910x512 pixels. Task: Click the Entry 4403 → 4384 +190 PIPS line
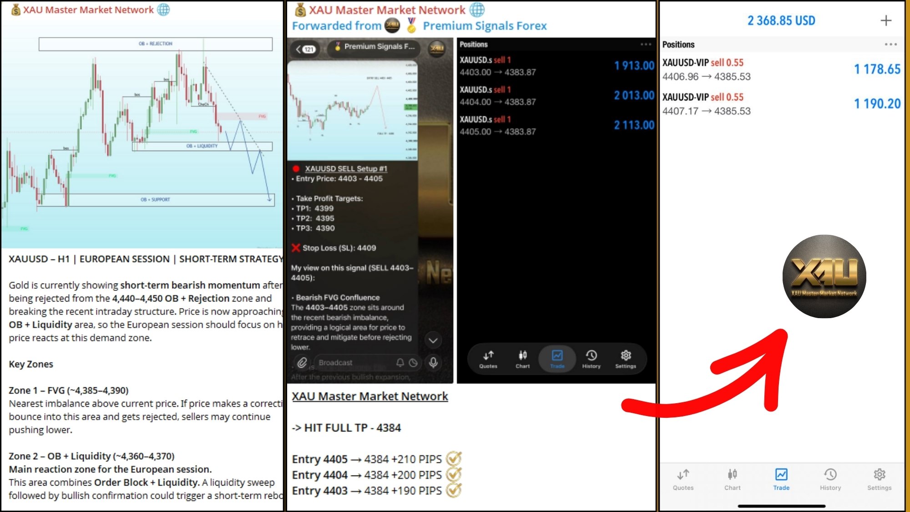coord(377,491)
